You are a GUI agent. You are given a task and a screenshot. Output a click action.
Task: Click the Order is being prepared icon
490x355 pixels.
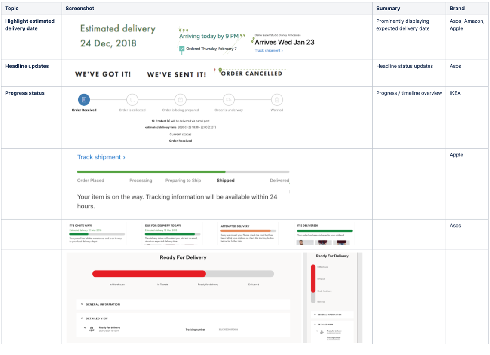tap(181, 100)
